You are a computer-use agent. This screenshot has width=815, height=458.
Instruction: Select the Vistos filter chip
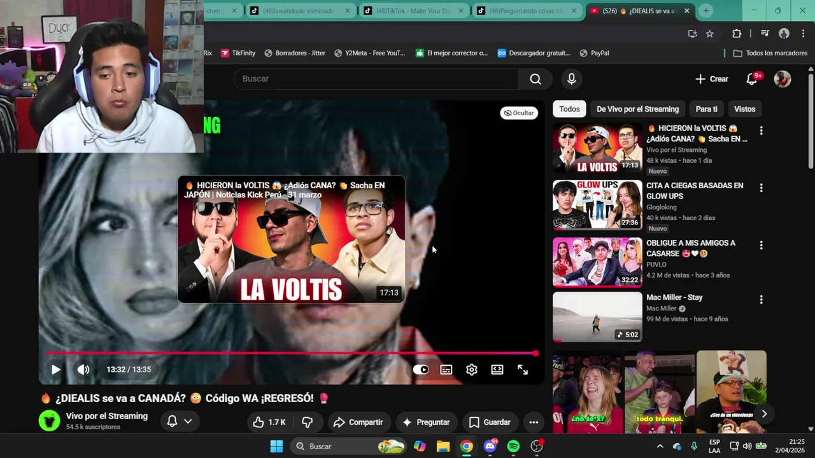coord(744,109)
